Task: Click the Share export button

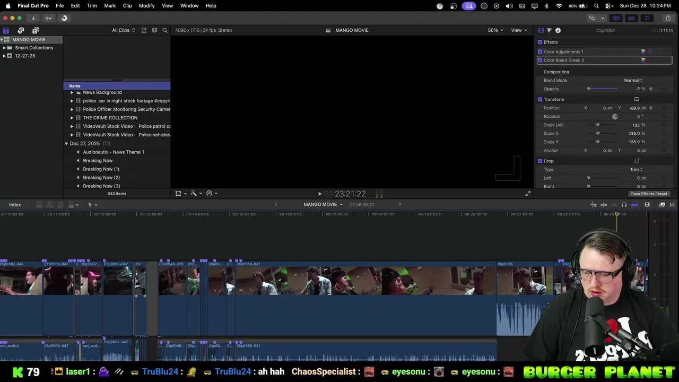Action: (x=668, y=18)
